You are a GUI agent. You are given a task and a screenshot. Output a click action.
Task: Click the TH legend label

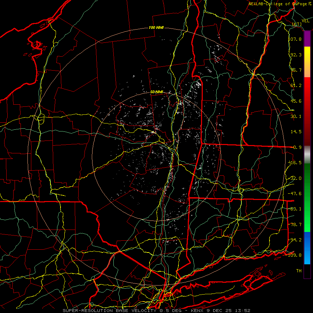[x=299, y=271]
